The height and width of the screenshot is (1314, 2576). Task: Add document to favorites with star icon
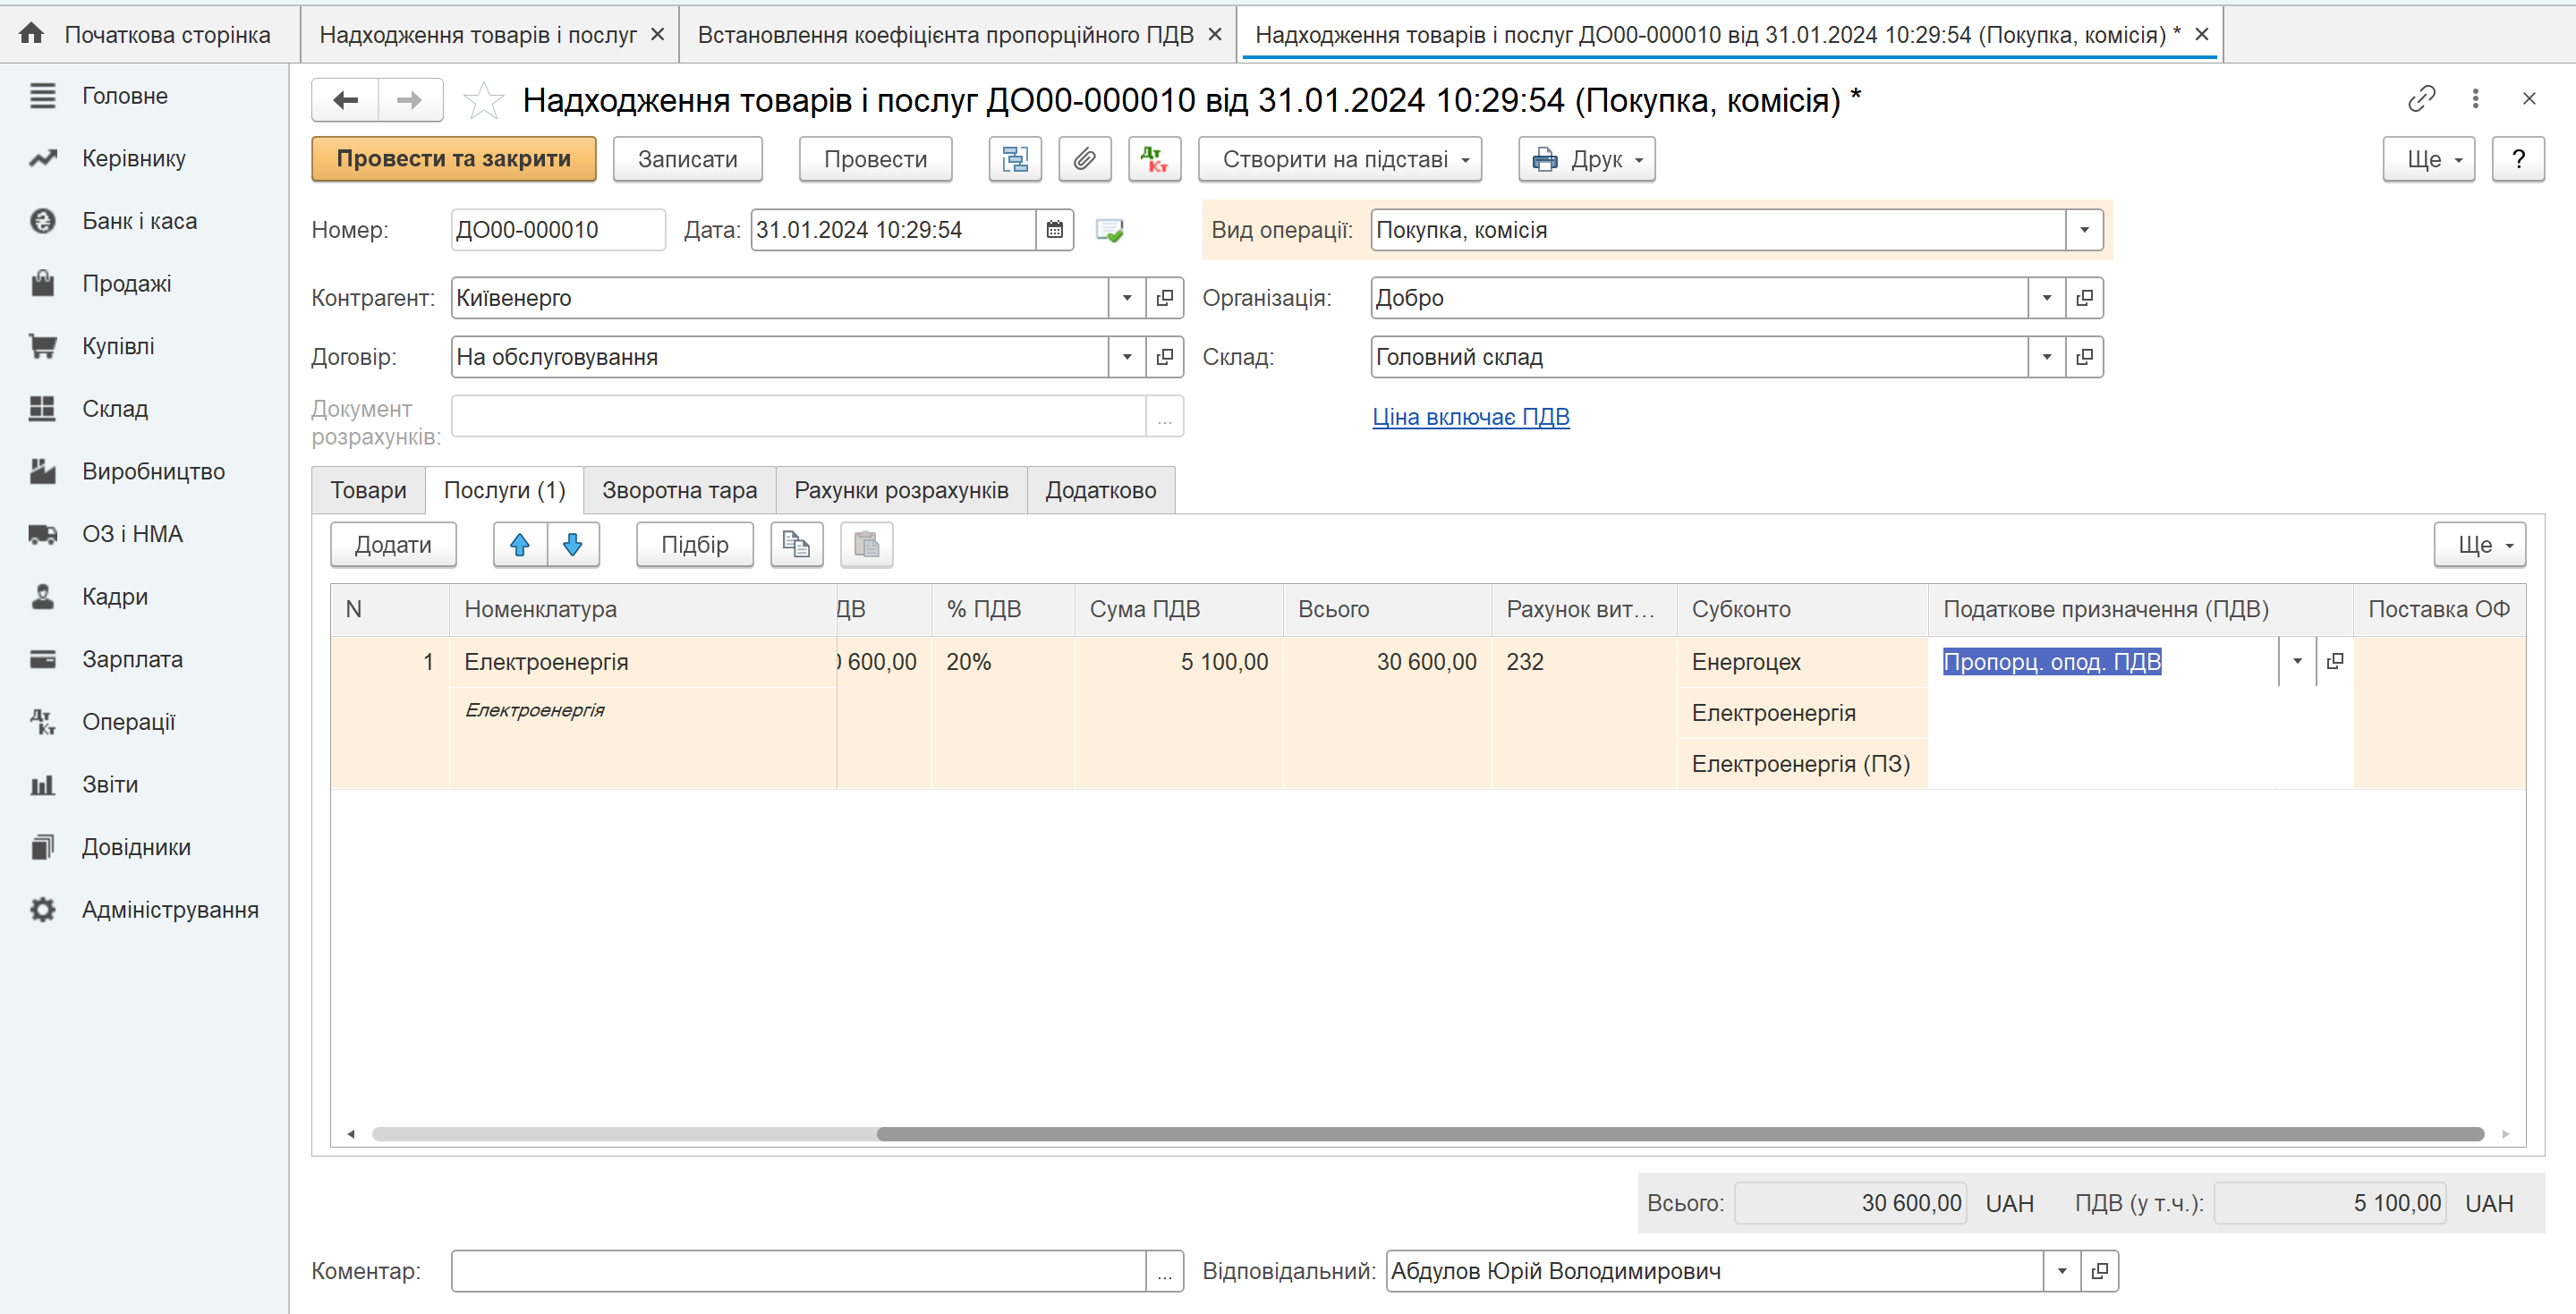point(484,100)
